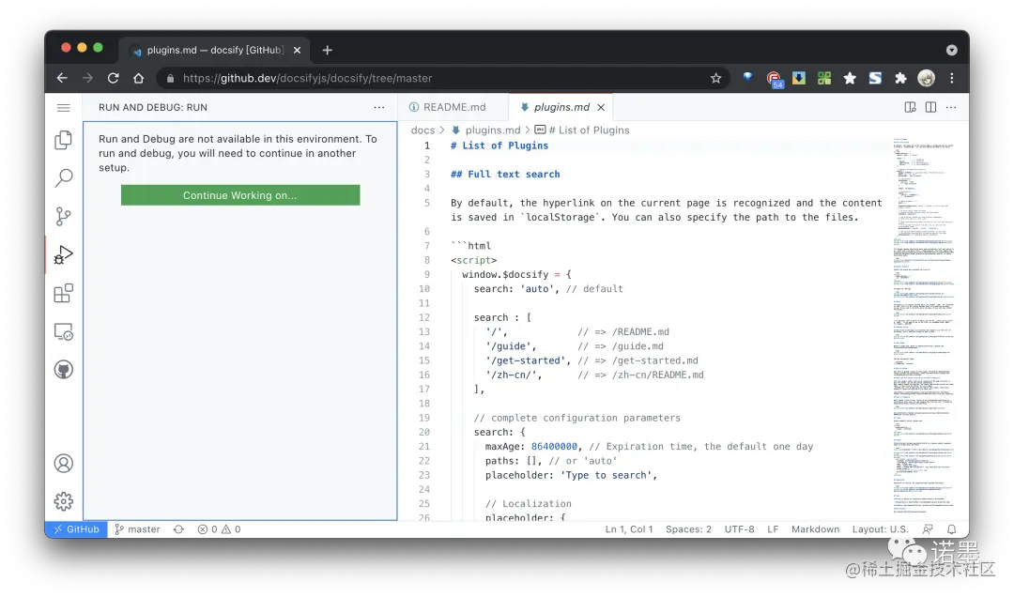Open a new browser tab
The height and width of the screenshot is (597, 1014).
click(328, 50)
